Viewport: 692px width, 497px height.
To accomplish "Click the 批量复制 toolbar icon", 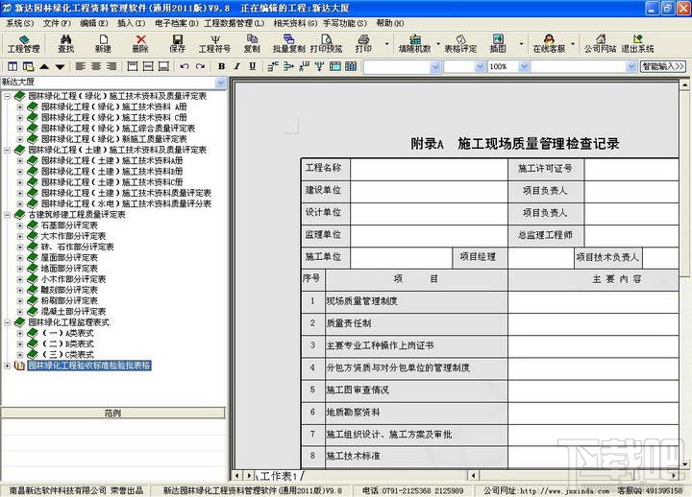I will point(288,43).
